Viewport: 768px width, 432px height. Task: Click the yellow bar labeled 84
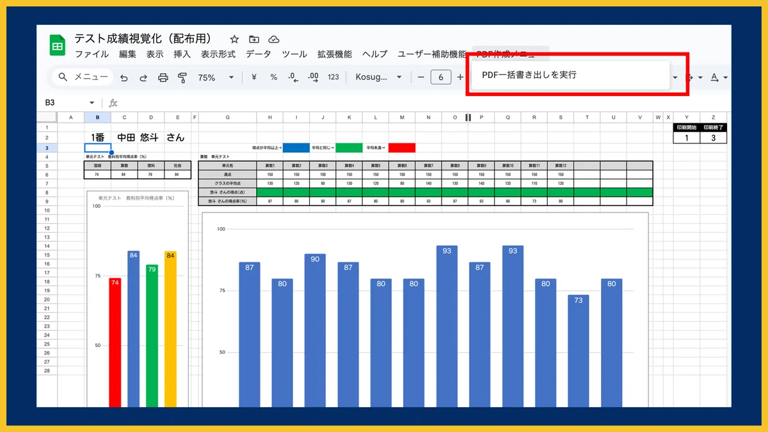pos(170,329)
